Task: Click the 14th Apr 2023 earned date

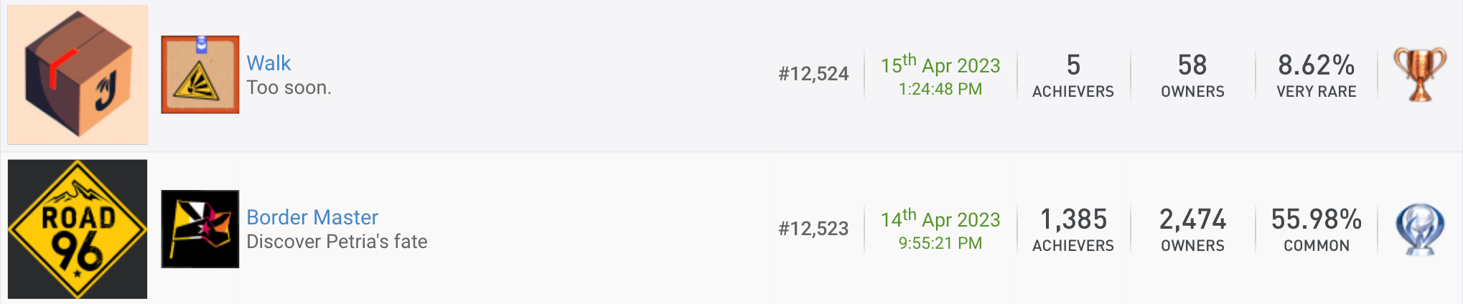Action: [940, 229]
